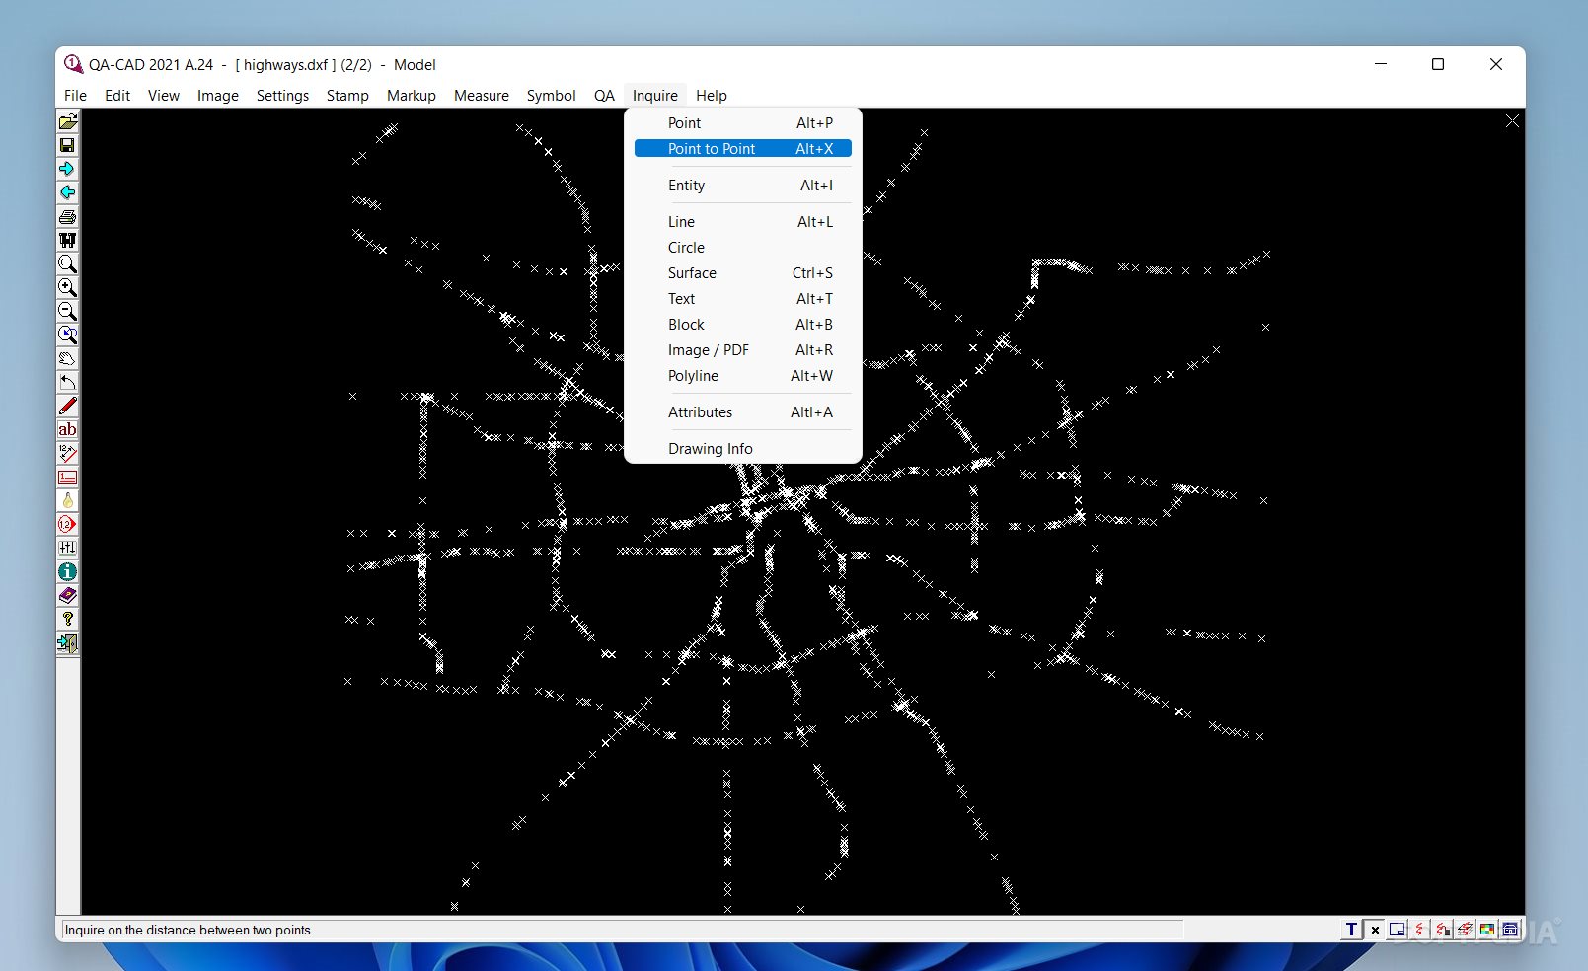Click the teal info circle icon
The height and width of the screenshot is (971, 1588).
point(67,571)
